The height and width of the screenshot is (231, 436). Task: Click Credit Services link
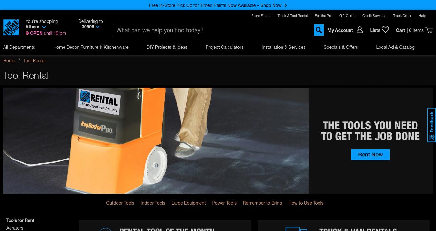click(374, 16)
